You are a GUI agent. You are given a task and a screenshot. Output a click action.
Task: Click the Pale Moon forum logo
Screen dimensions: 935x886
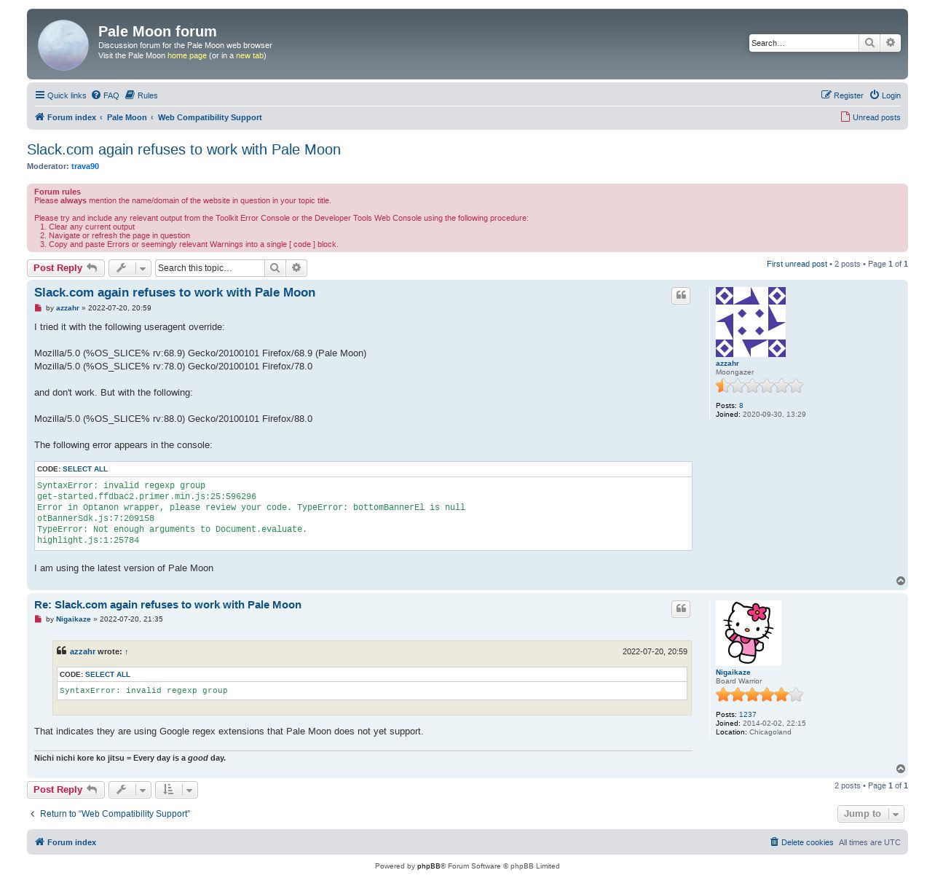tap(63, 45)
